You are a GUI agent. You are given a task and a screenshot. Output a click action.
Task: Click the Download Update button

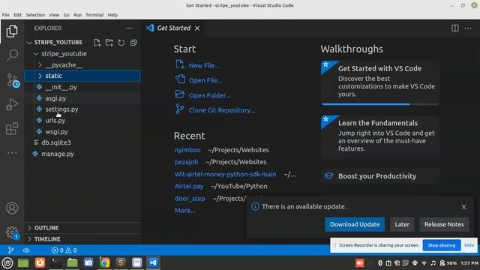[x=355, y=224]
